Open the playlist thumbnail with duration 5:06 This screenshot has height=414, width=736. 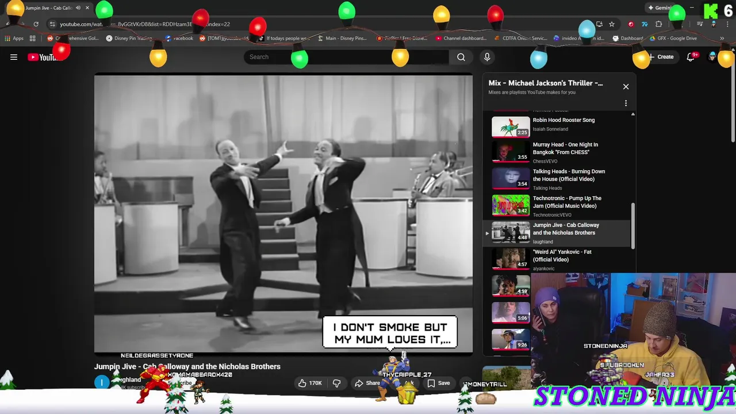click(511, 312)
